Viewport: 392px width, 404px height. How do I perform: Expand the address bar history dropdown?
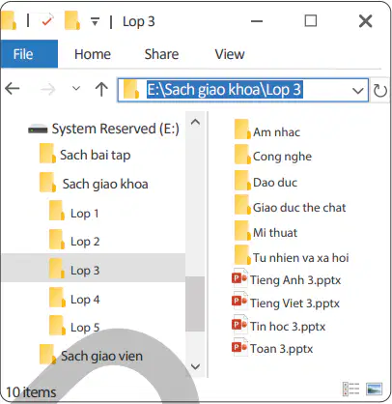pos(358,91)
